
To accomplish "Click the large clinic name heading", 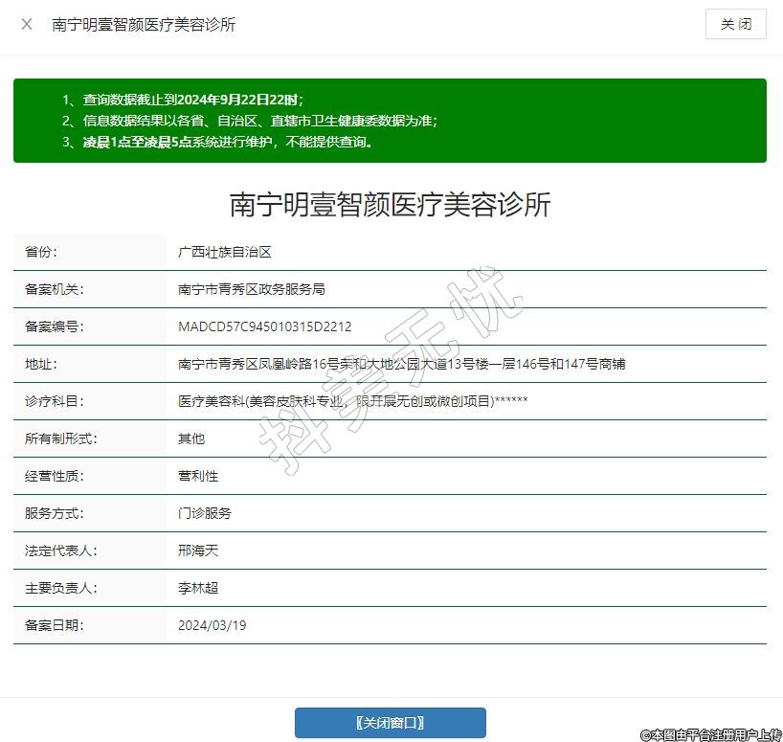I will click(390, 204).
